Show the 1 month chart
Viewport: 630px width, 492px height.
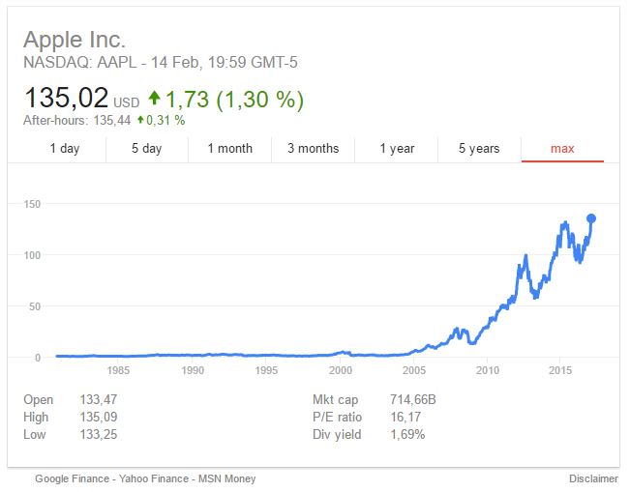[230, 148]
